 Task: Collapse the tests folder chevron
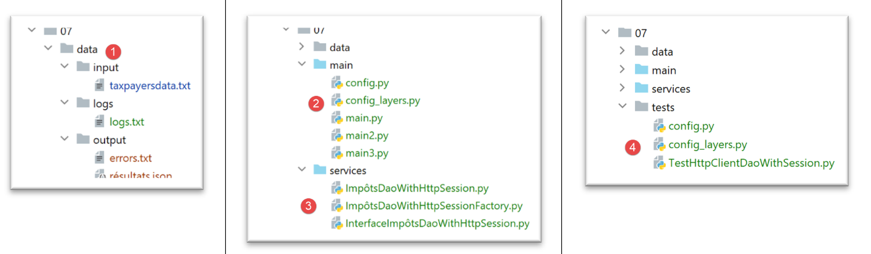click(622, 108)
